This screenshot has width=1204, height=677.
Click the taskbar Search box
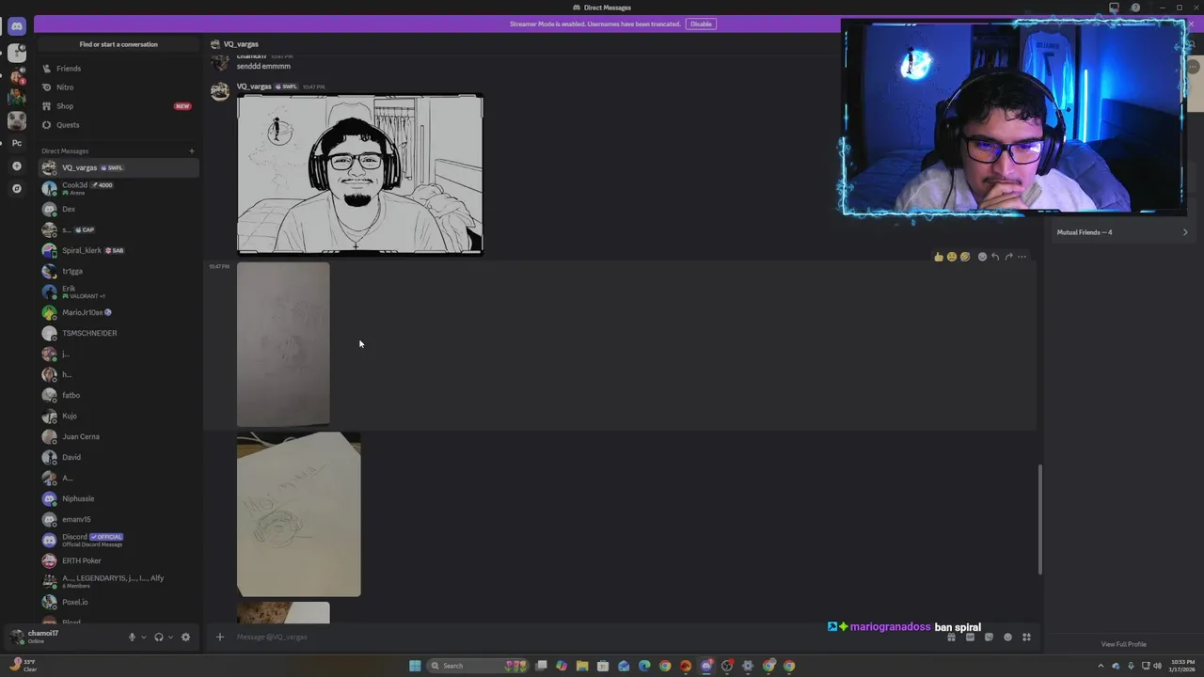click(x=478, y=666)
